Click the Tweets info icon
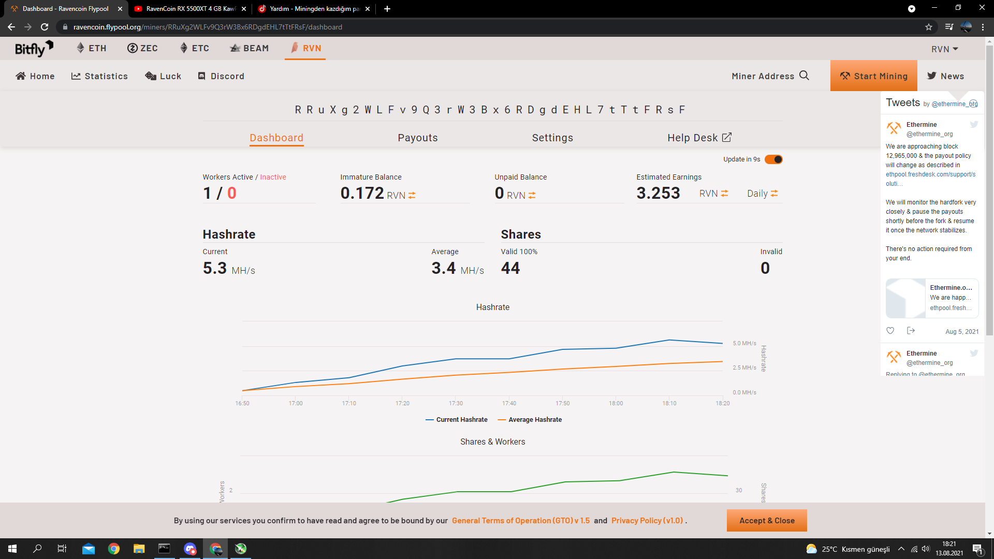994x559 pixels. [x=973, y=104]
